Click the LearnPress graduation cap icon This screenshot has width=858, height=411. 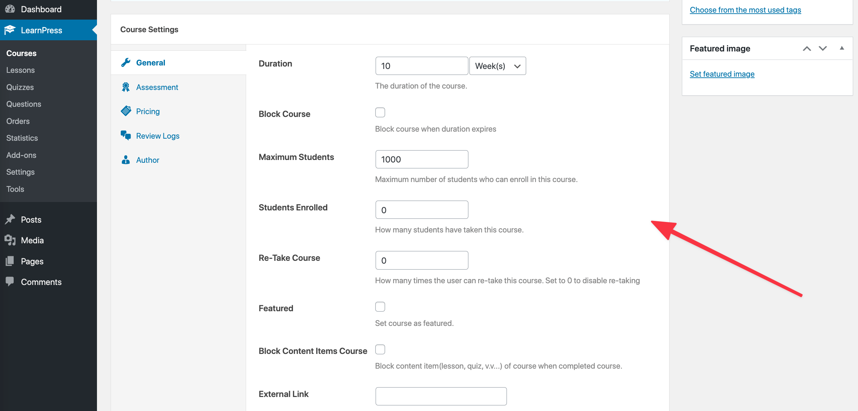[10, 30]
